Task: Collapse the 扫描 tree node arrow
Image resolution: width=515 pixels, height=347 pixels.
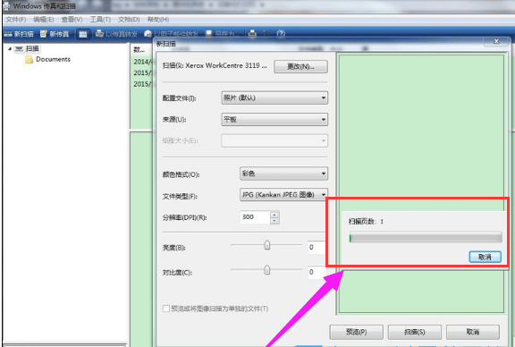Action: pos(10,48)
